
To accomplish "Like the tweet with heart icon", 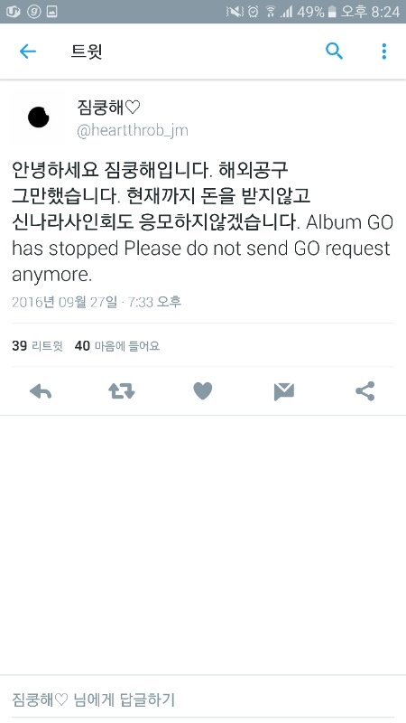I will coord(202,391).
